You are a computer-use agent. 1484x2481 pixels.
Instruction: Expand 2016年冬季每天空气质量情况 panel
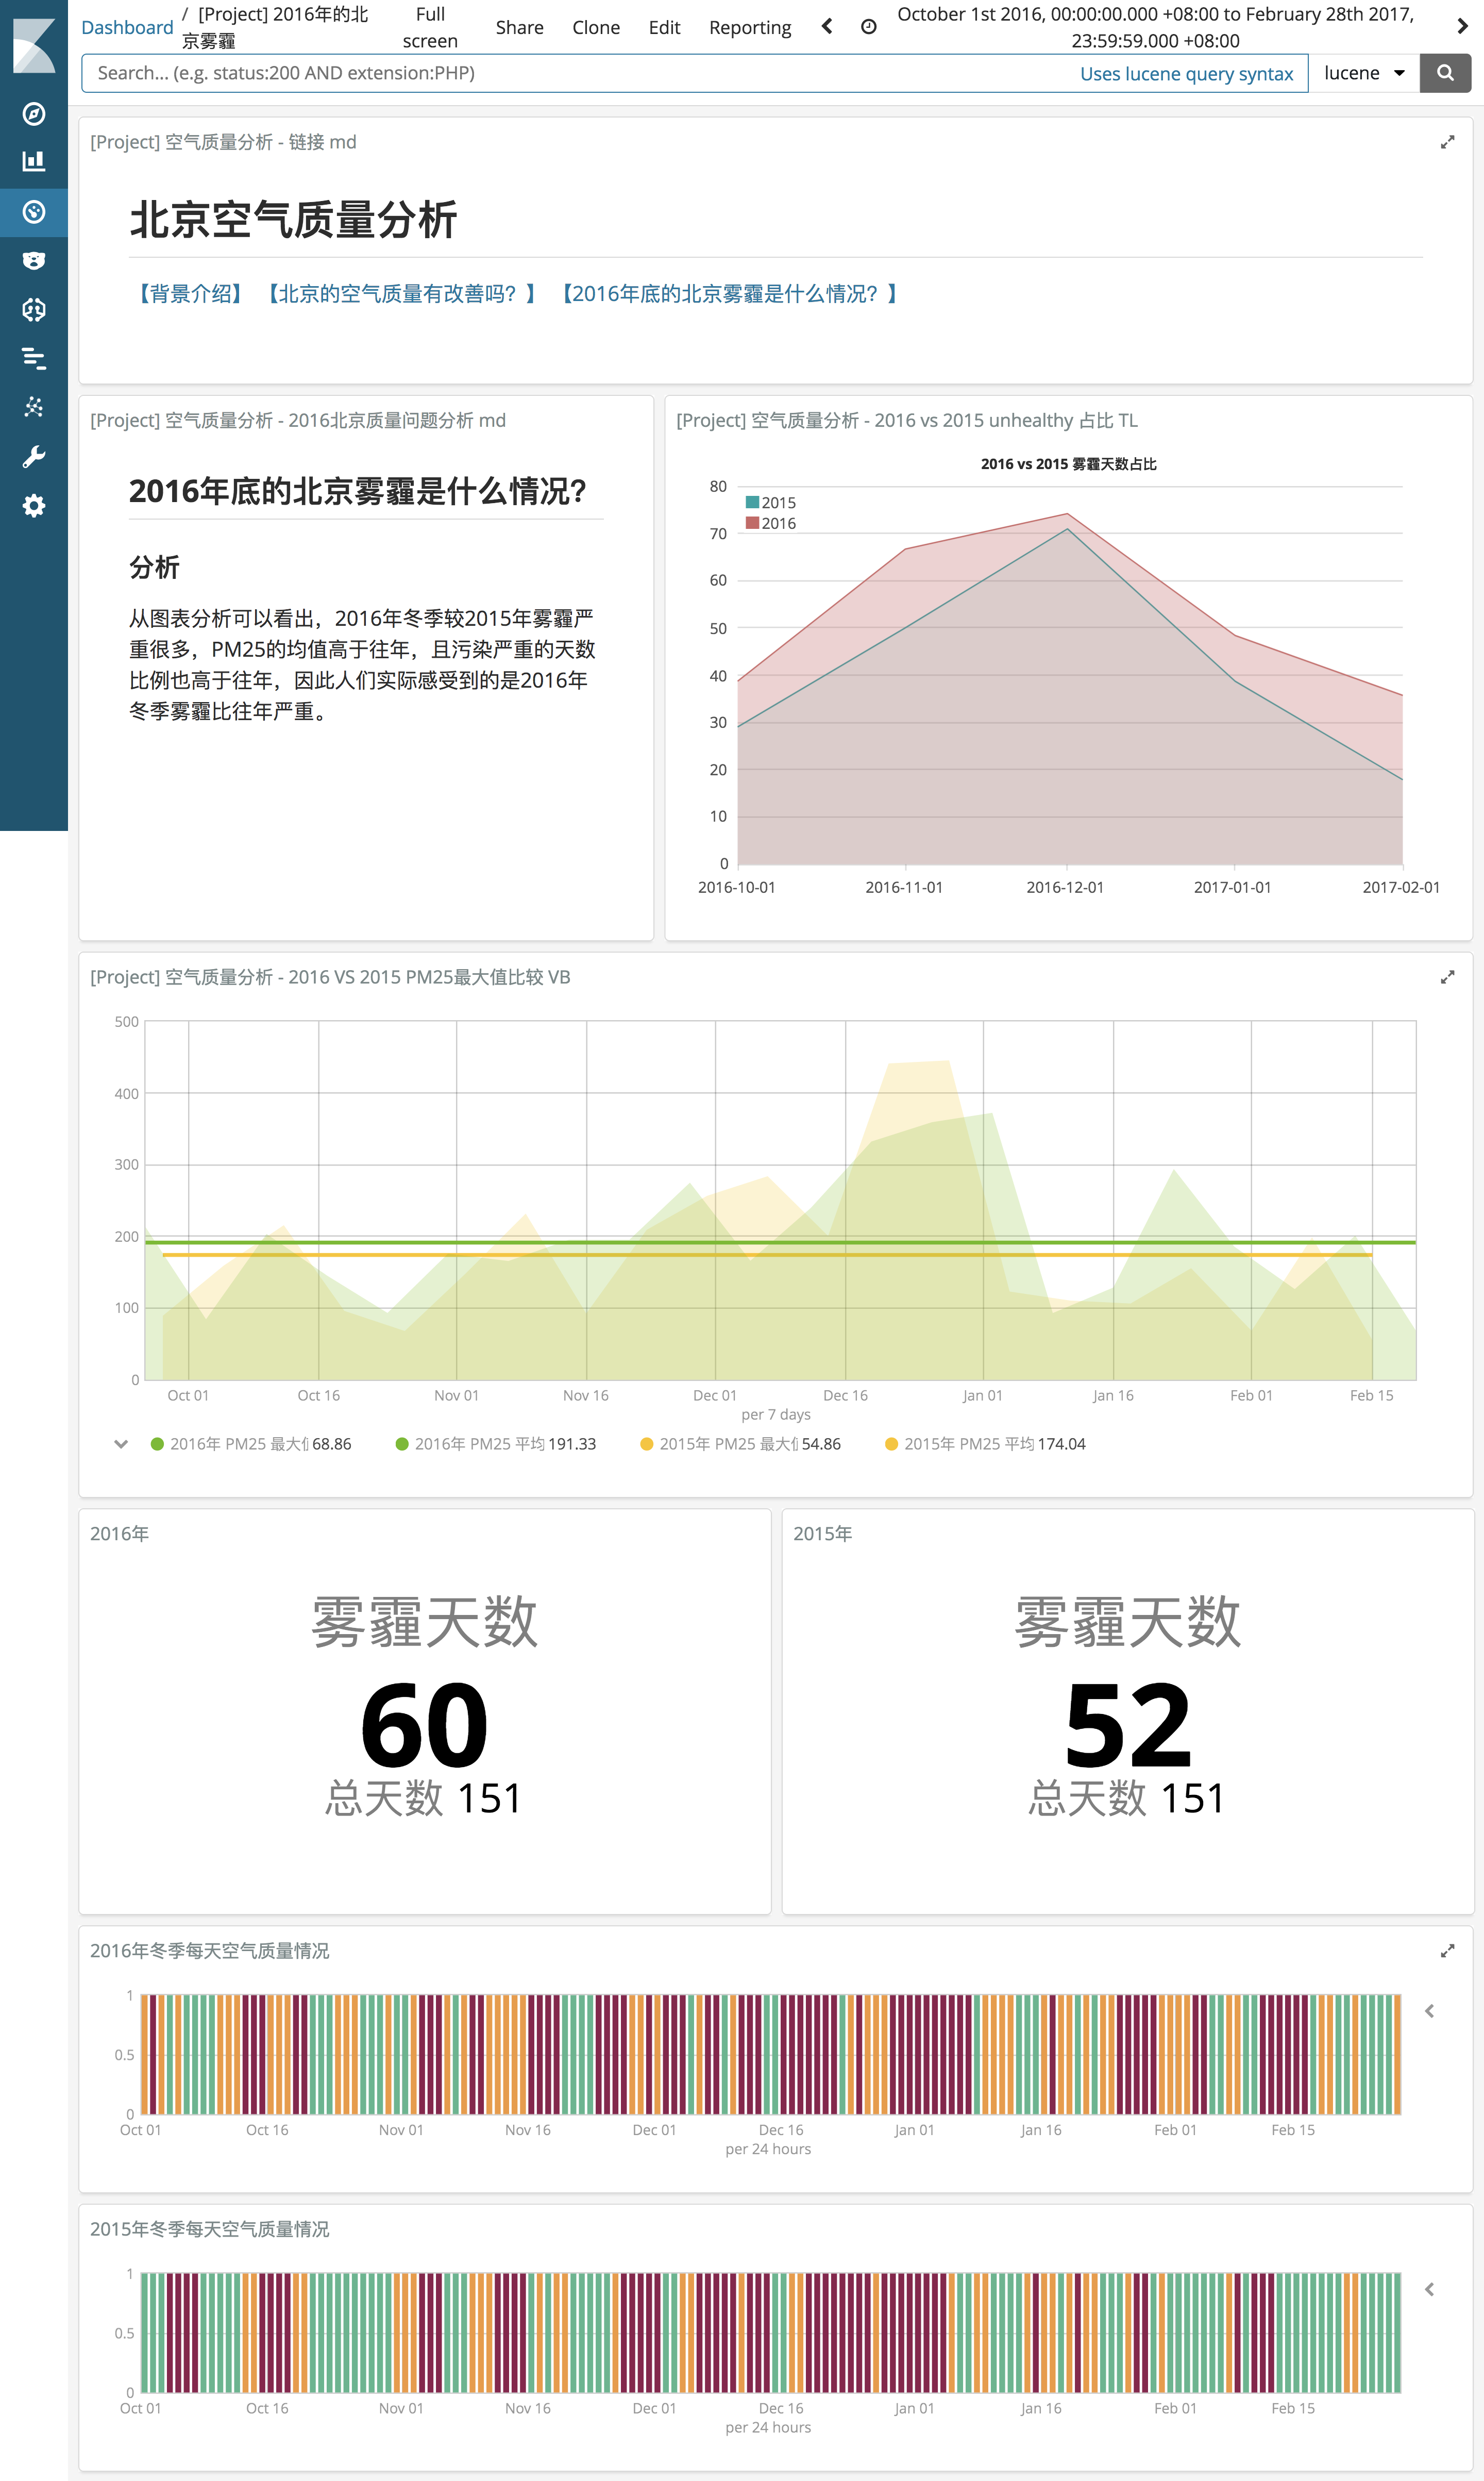pyautogui.click(x=1447, y=1951)
